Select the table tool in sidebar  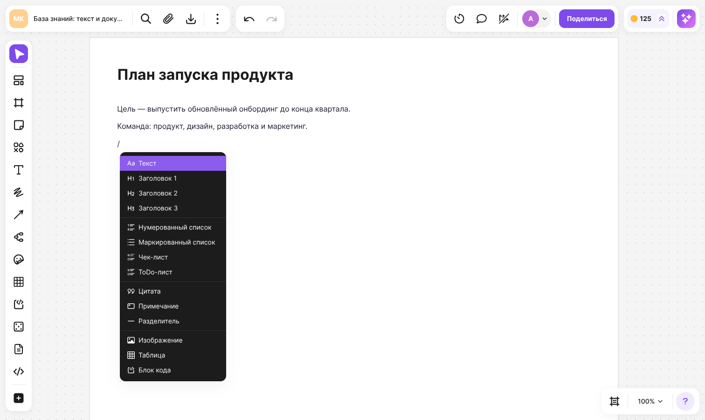coord(19,282)
